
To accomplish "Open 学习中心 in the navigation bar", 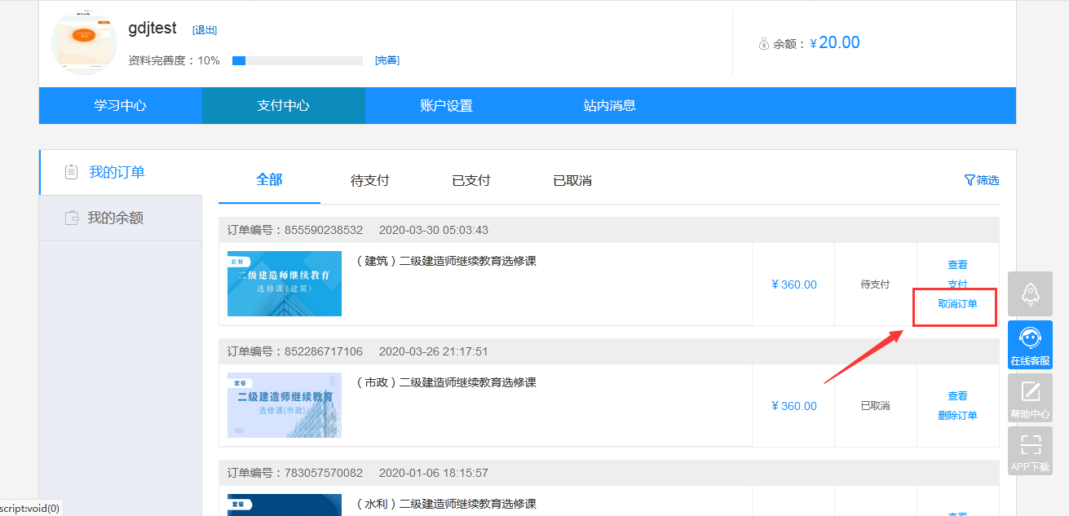I will click(x=120, y=106).
